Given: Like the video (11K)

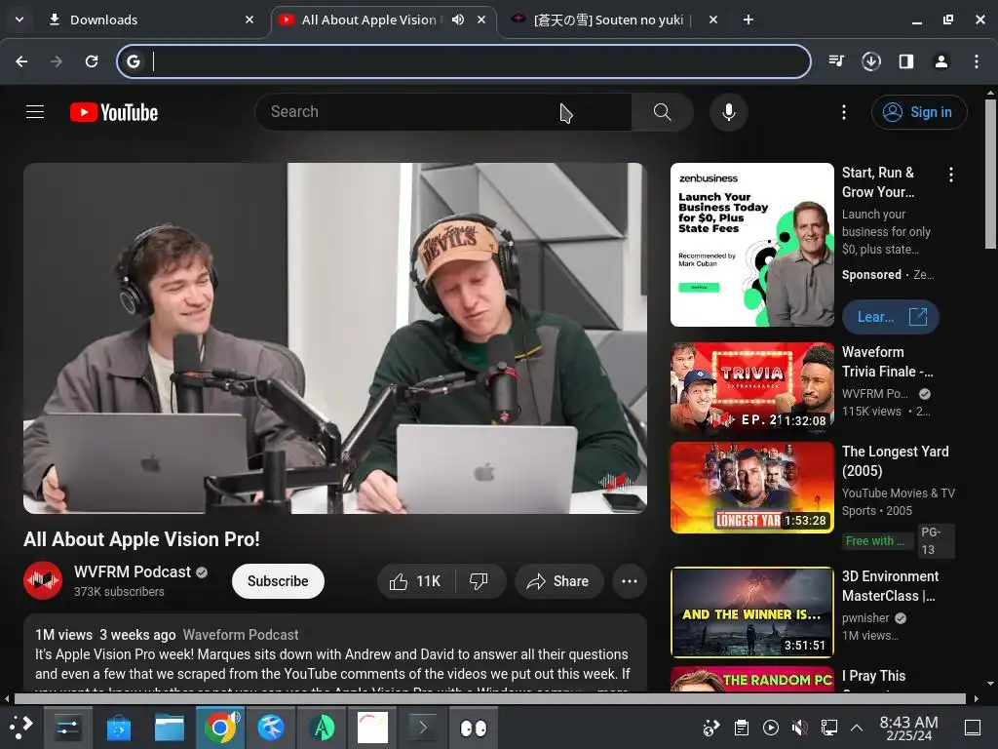Looking at the screenshot, I should coord(415,581).
